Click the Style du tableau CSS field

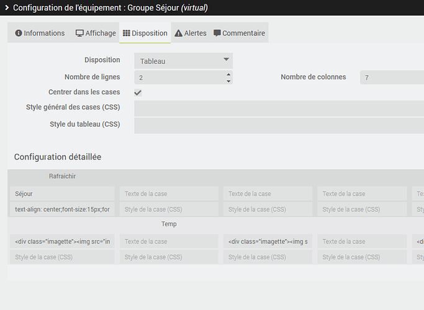coord(279,125)
